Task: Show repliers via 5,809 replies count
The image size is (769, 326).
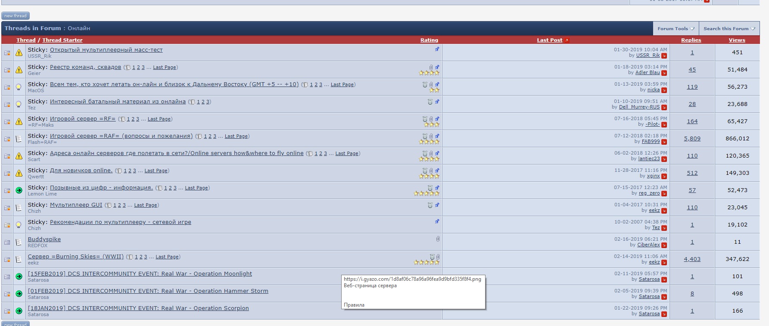Action: click(x=692, y=139)
